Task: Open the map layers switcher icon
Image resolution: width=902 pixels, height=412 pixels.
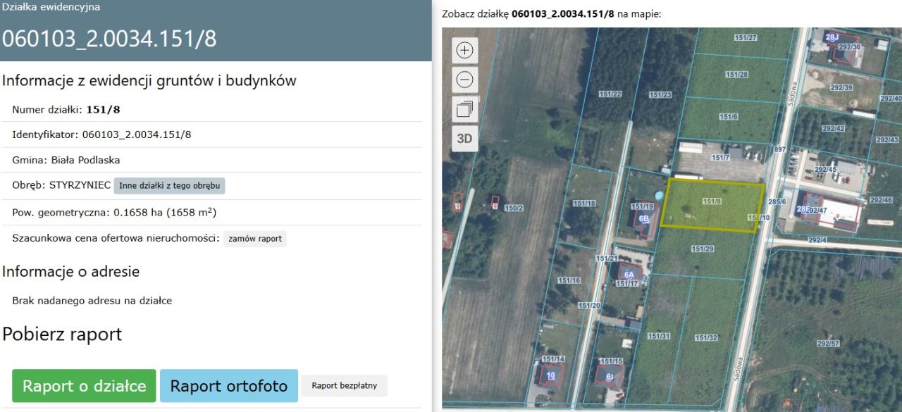Action: point(464,109)
